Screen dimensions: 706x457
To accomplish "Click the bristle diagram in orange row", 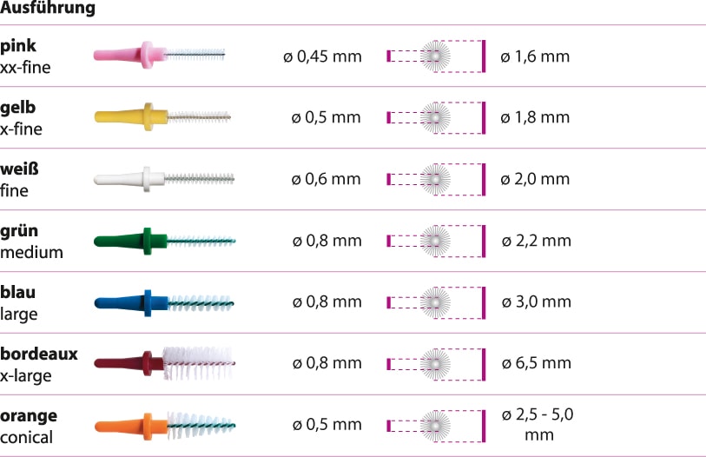I will tap(436, 426).
